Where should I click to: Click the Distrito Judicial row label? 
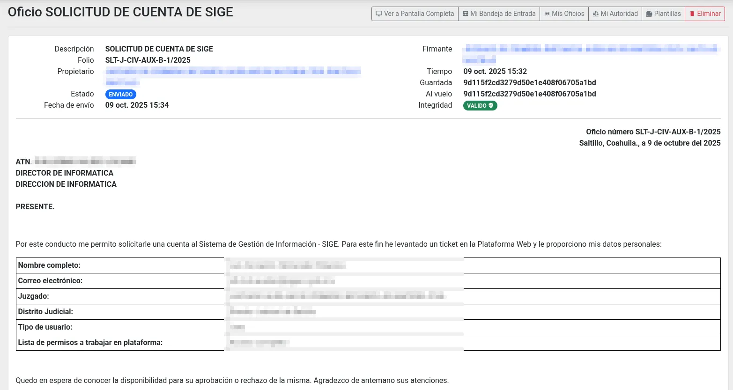click(x=45, y=312)
